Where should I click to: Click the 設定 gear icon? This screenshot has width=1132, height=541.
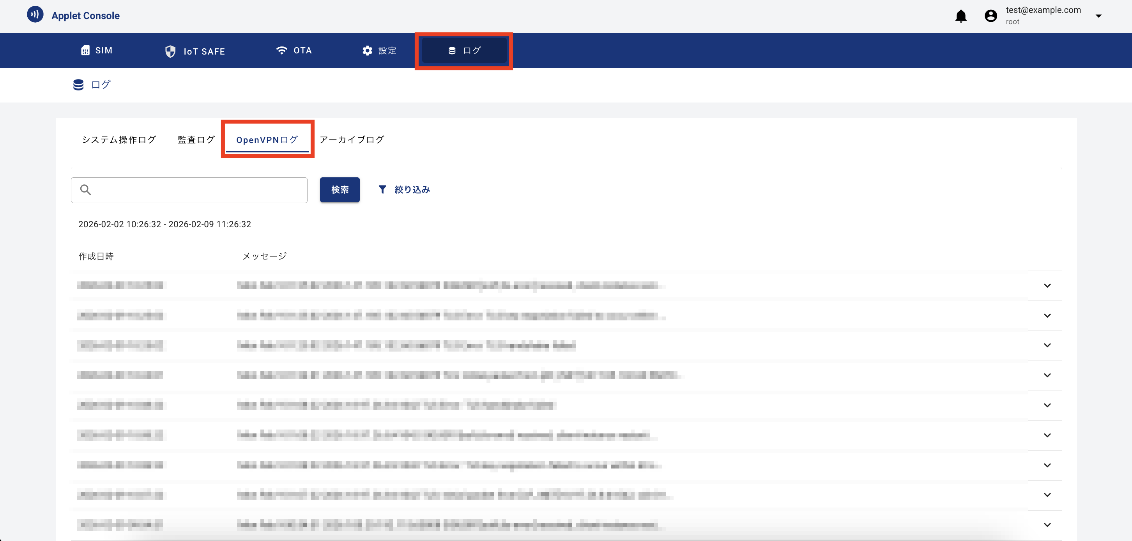coord(367,51)
